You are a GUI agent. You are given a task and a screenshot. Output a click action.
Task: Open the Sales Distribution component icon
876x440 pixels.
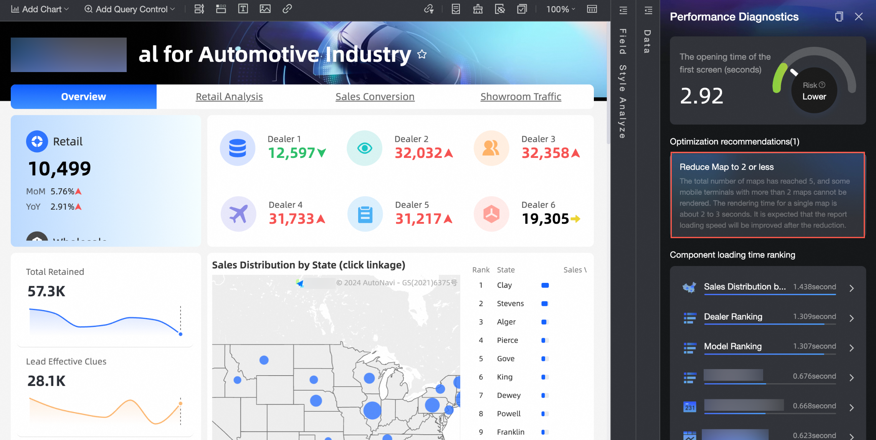(689, 287)
